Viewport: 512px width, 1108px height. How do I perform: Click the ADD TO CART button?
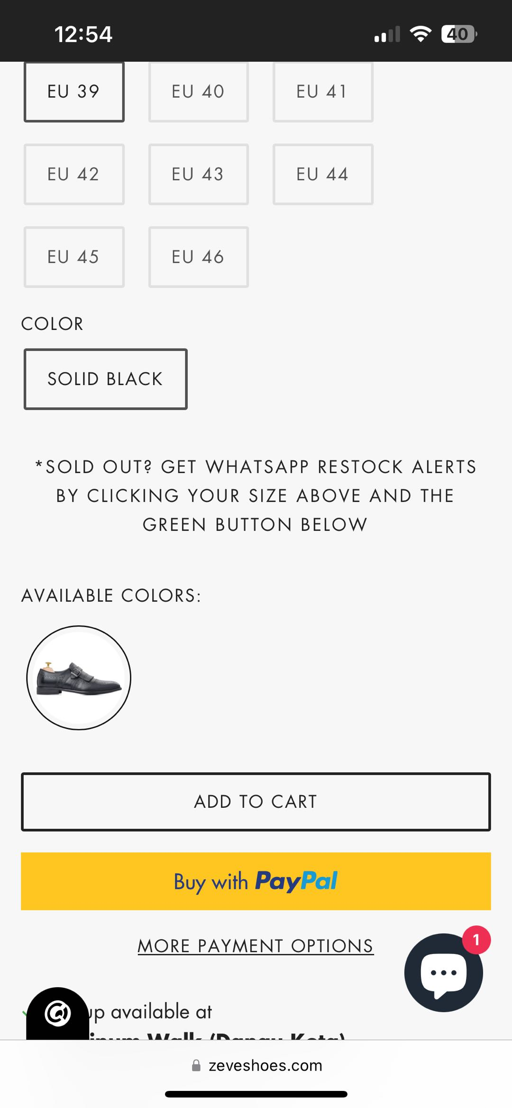pyautogui.click(x=256, y=801)
